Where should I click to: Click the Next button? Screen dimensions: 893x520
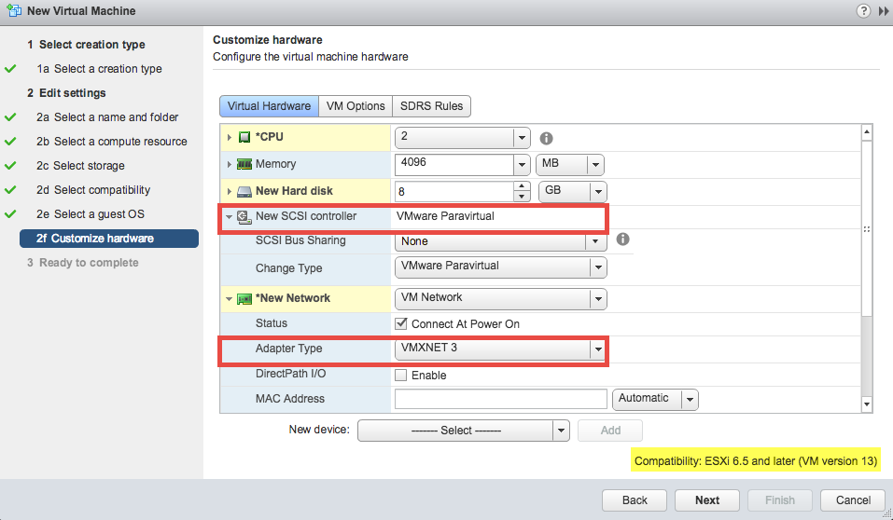point(706,500)
